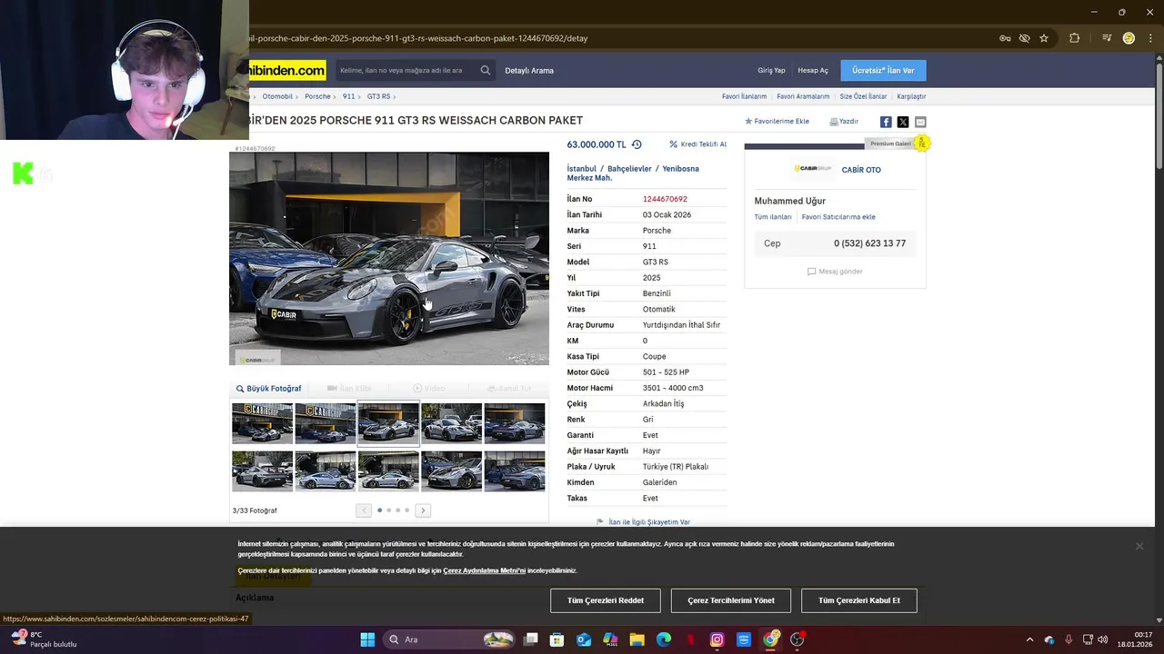Click the price history clock icon
Screen dimensions: 1164x654
(x=637, y=144)
